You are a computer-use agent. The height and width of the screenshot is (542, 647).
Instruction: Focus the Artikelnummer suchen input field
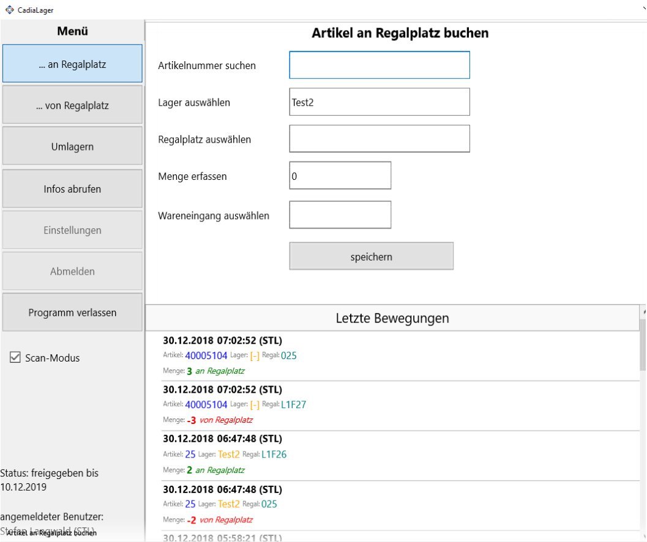379,65
